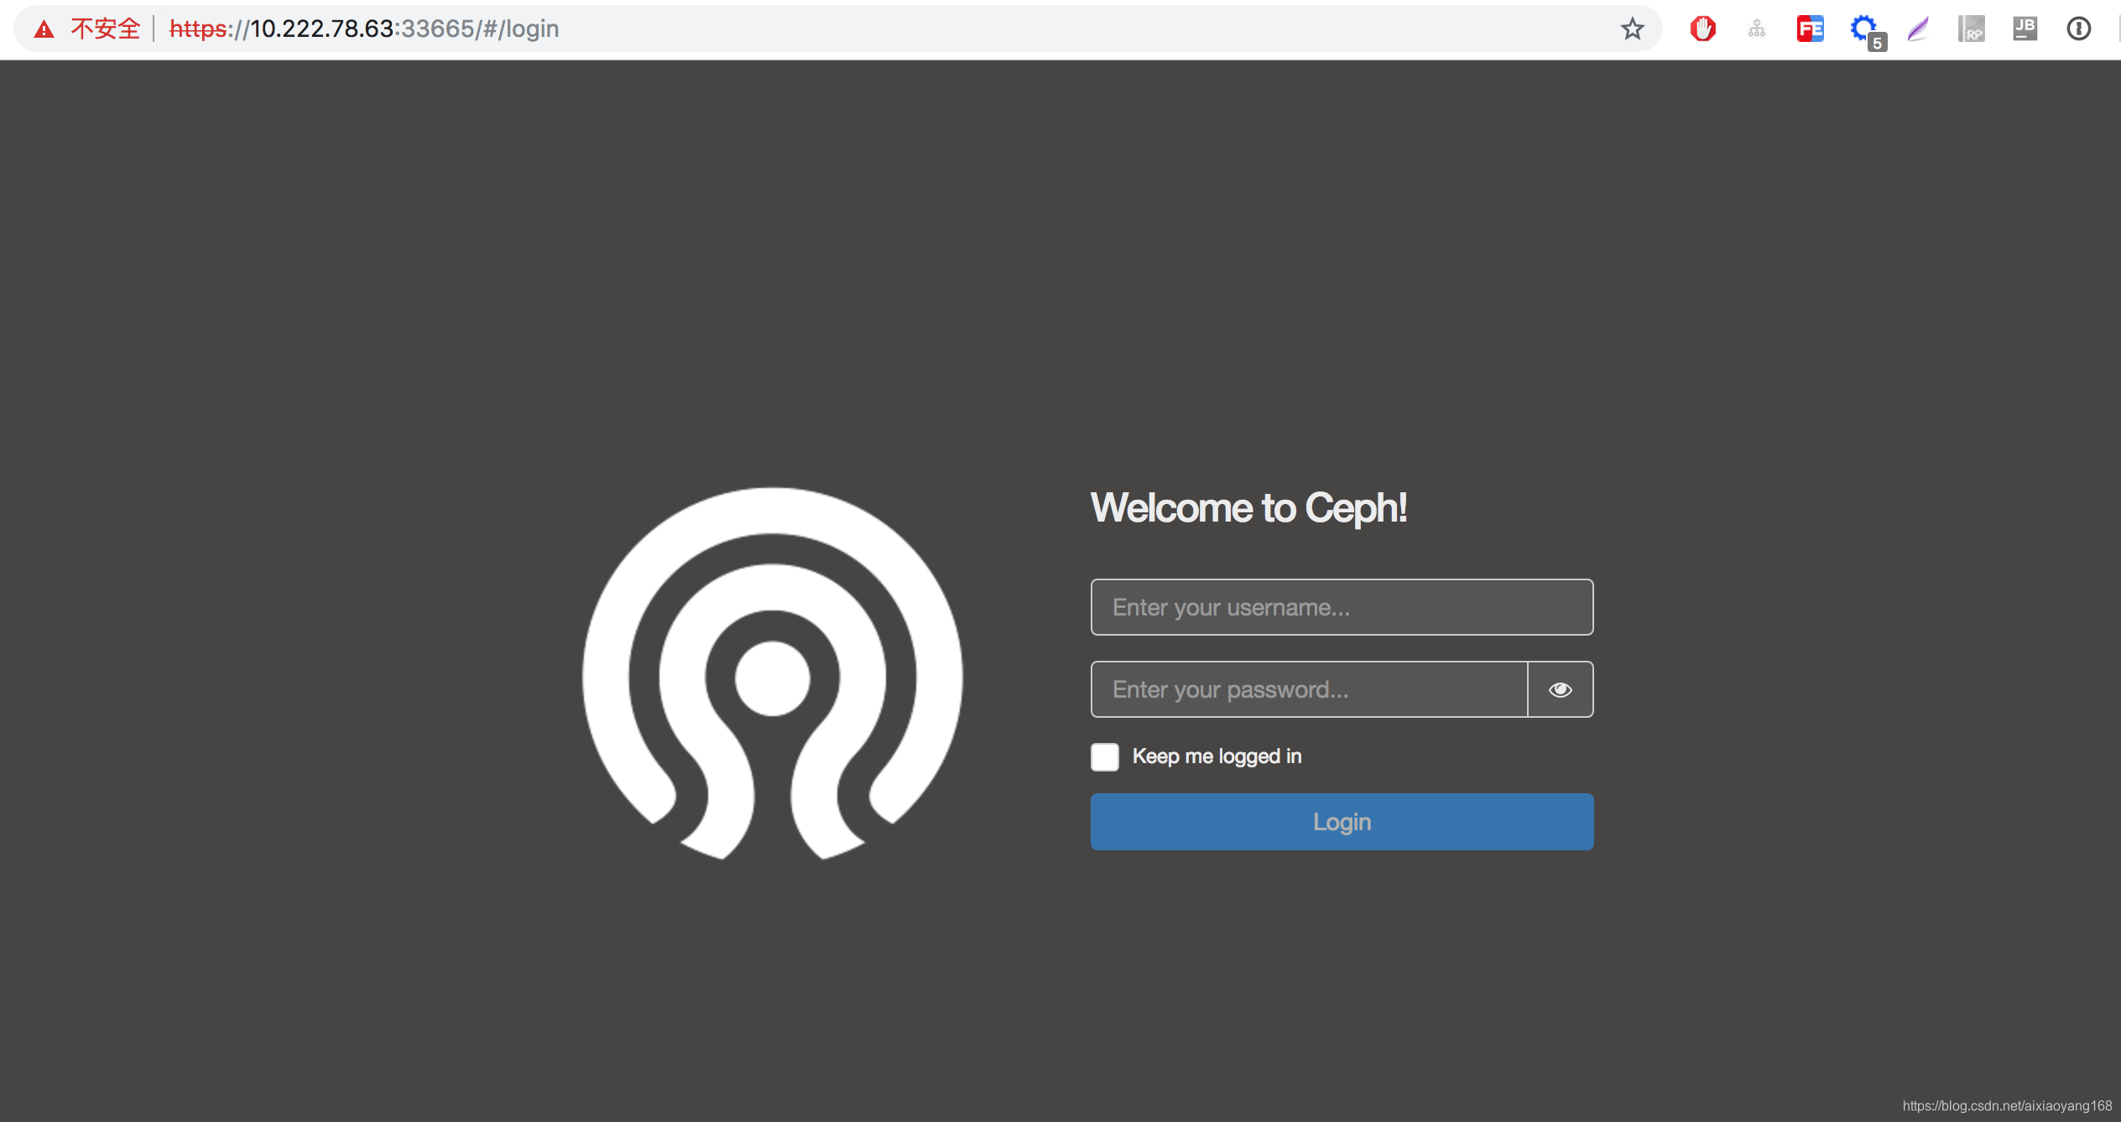
Task: Click the 'Keep me logged in' label
Action: 1217,756
